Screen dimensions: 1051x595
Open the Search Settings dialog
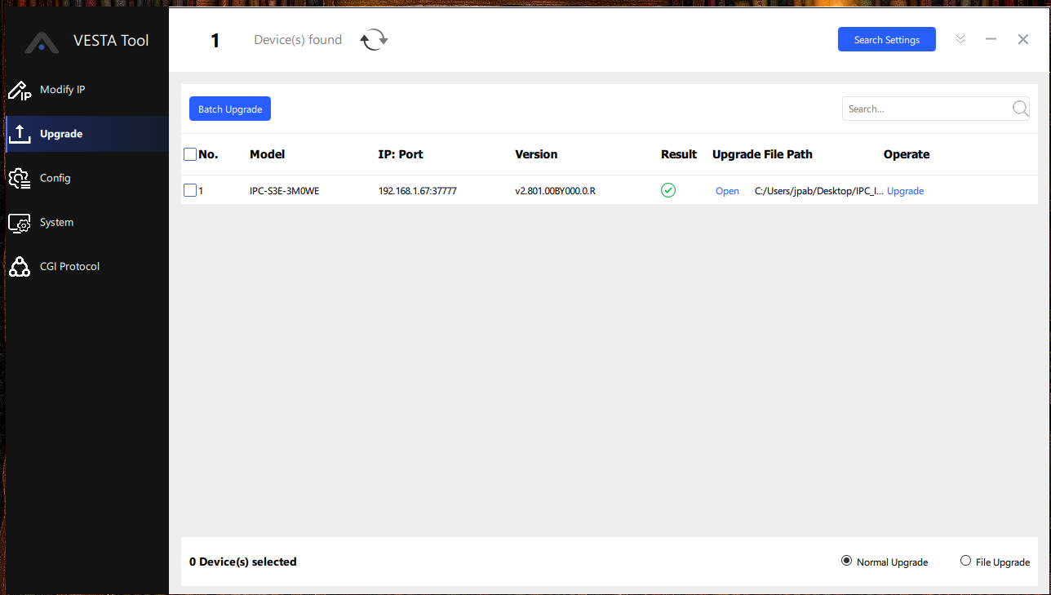click(x=886, y=40)
